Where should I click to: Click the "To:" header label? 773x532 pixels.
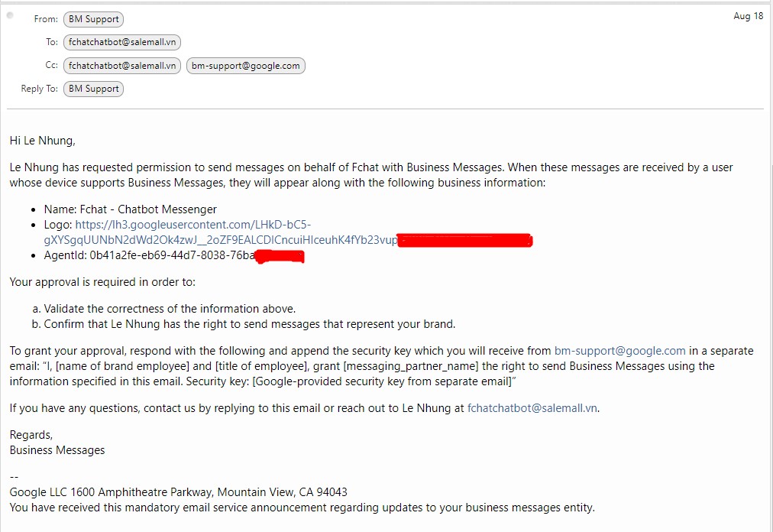[x=52, y=43]
